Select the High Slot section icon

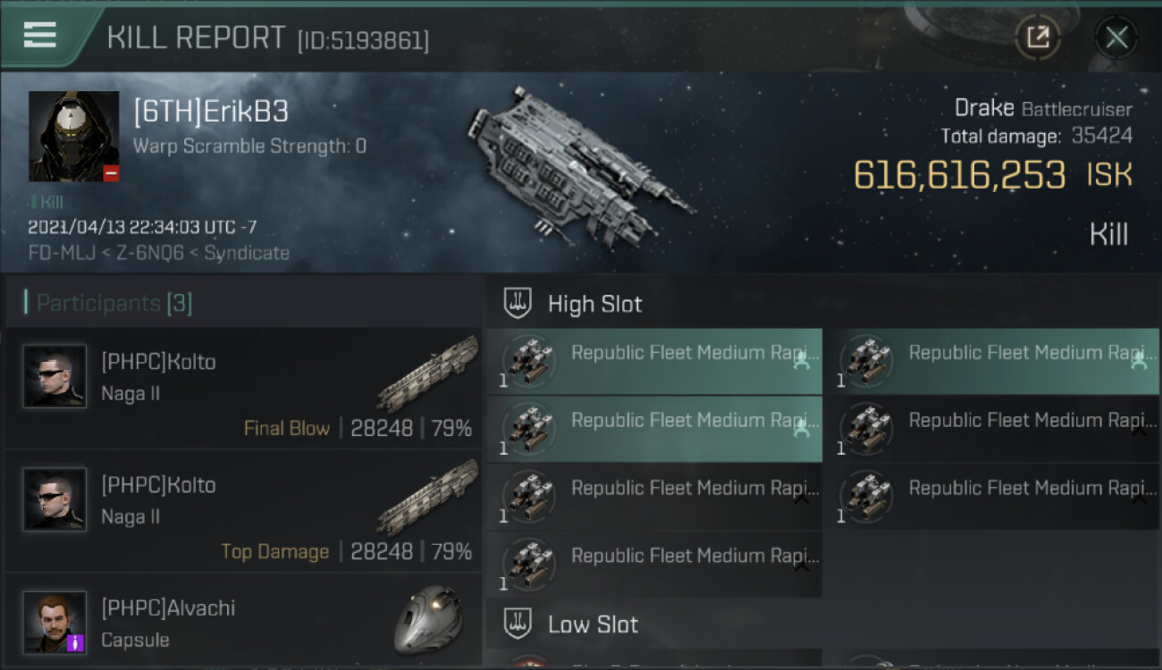[518, 304]
